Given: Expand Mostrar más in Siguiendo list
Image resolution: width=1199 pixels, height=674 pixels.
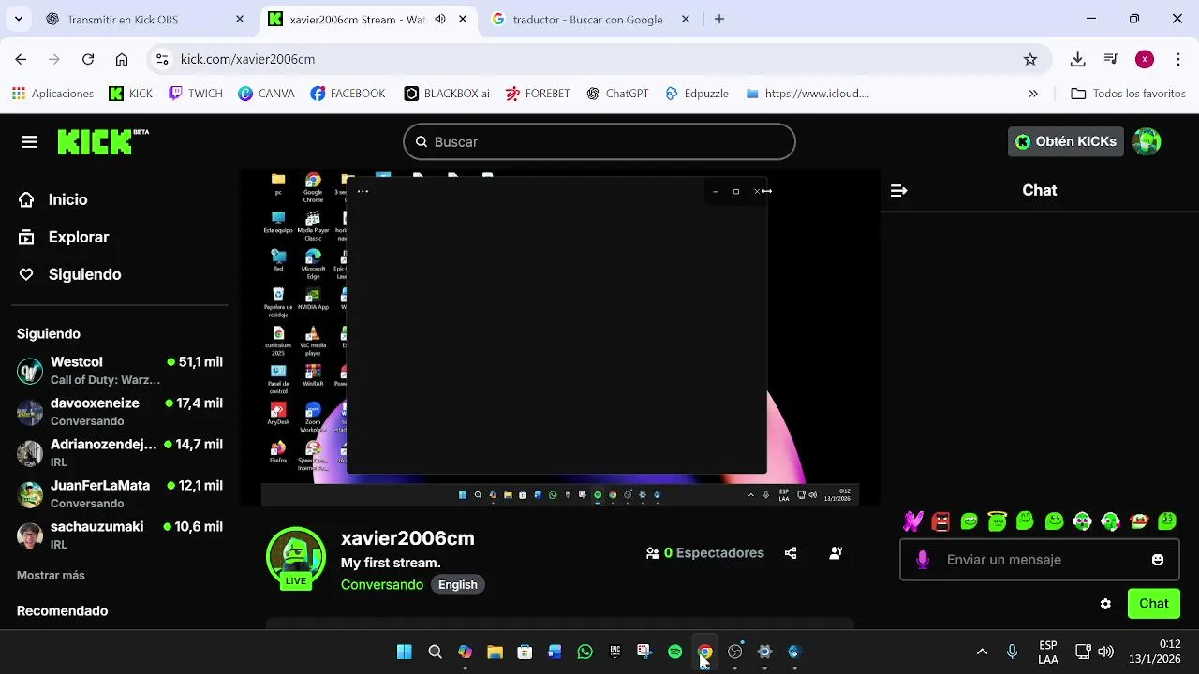Looking at the screenshot, I should click(51, 575).
